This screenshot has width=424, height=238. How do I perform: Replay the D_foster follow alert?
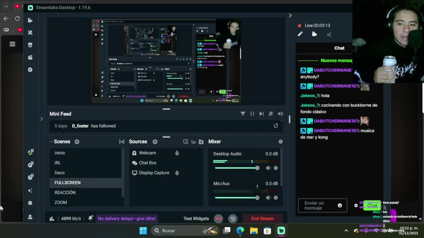pos(276,126)
